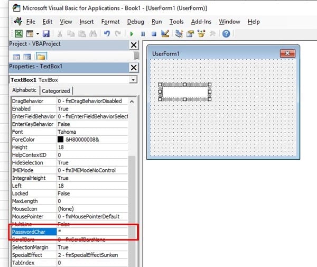Click the Paste clipboard icon

click(x=82, y=34)
